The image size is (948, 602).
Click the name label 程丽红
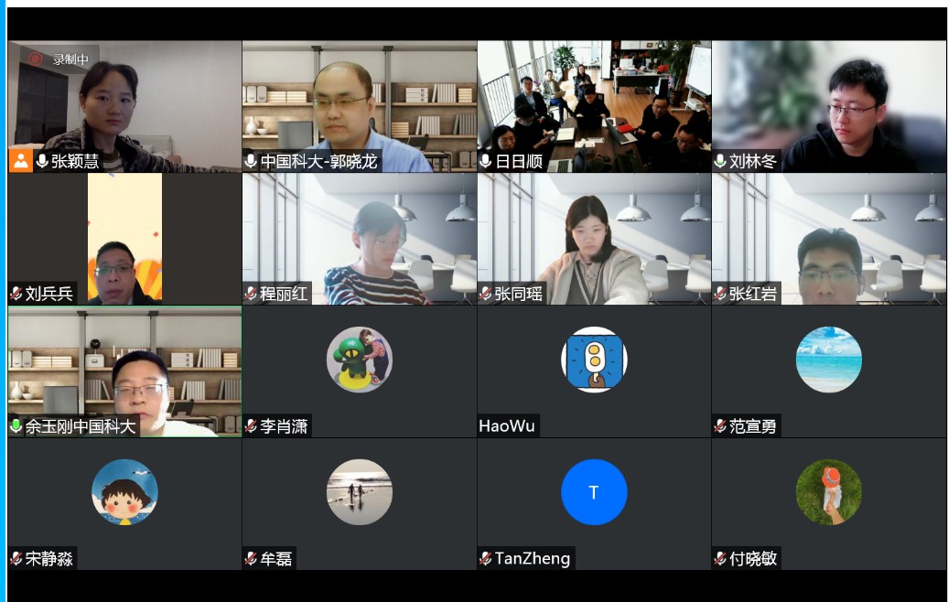tap(284, 294)
